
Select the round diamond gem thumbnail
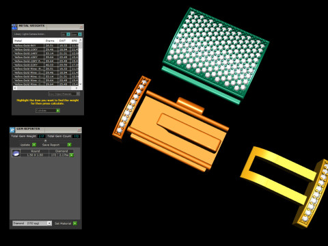pos(16,153)
